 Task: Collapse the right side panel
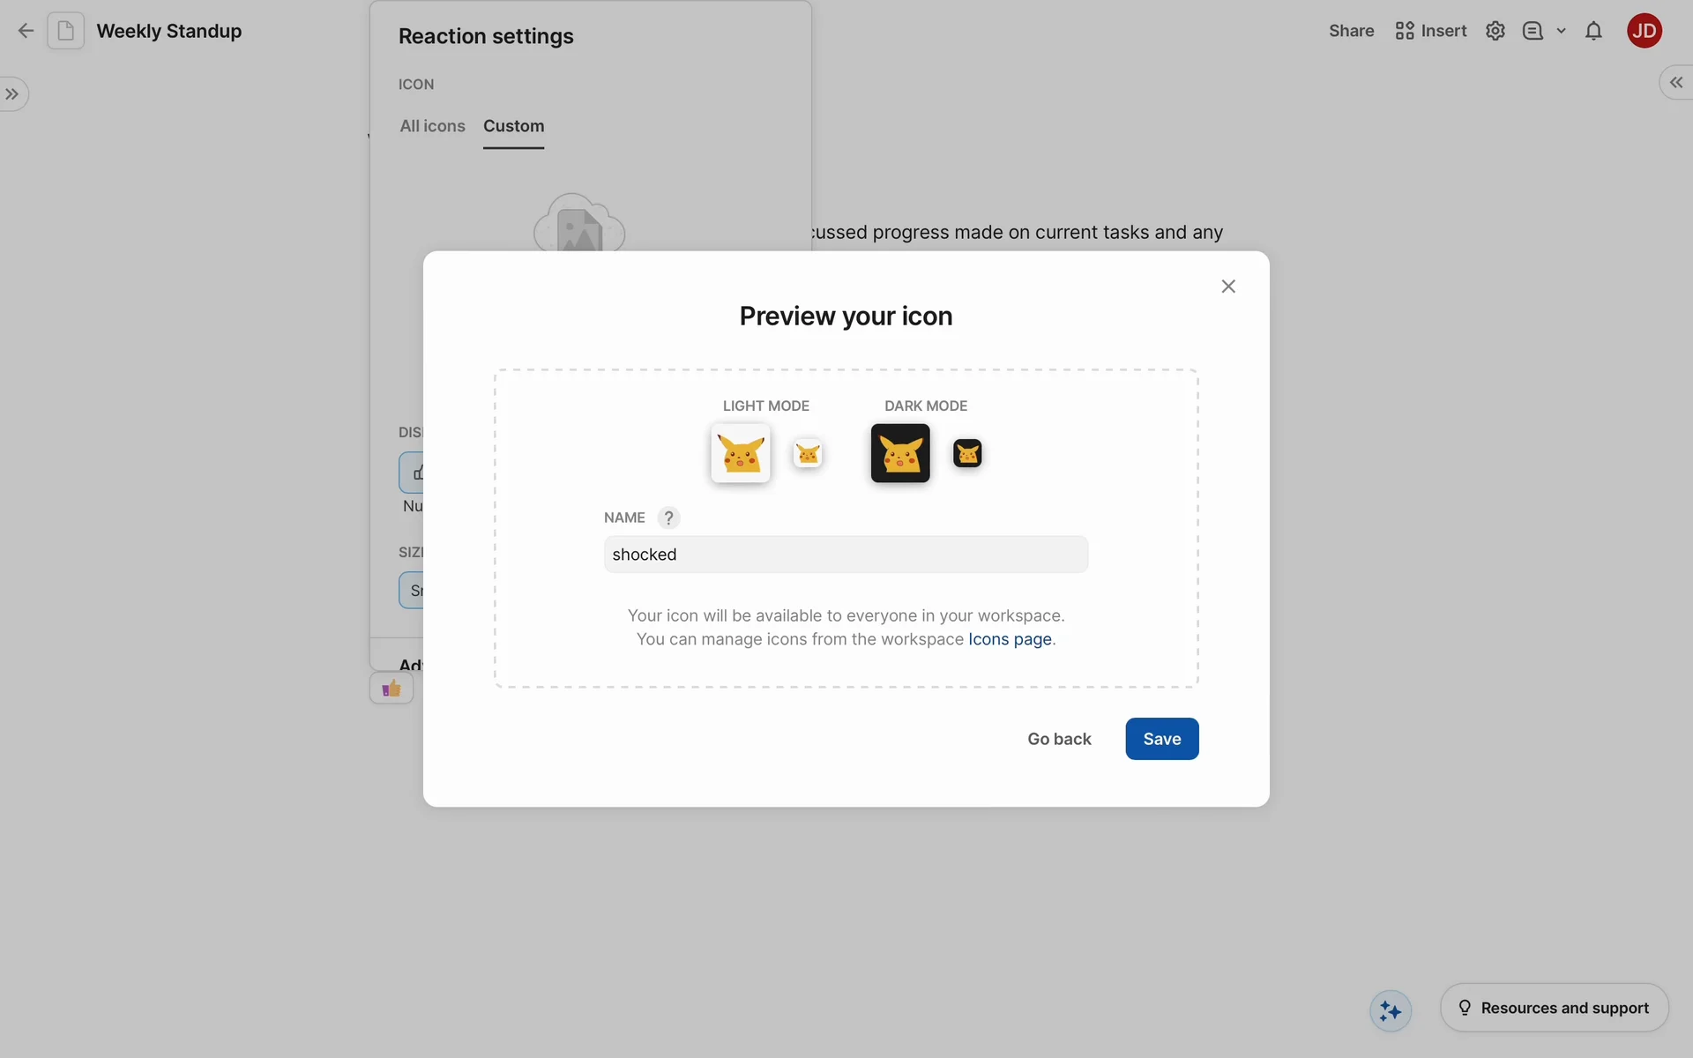point(1675,82)
